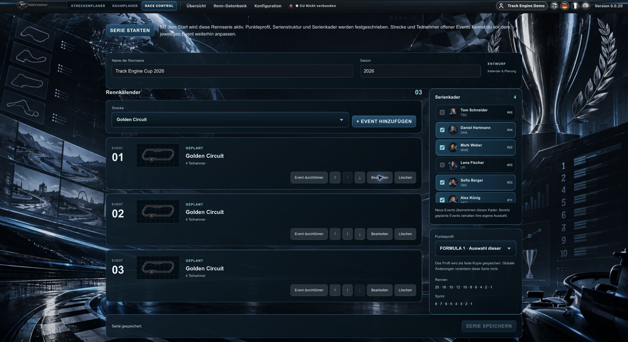
Task: Click the drag handle on Event 02
Action: tap(335, 234)
